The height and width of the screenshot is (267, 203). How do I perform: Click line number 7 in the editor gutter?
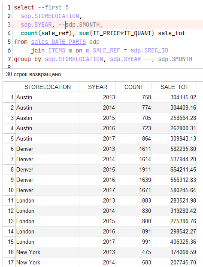coord(9,59)
